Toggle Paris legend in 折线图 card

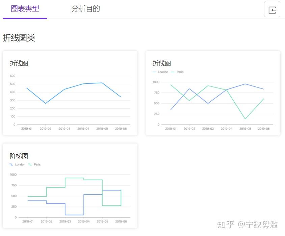(177, 72)
